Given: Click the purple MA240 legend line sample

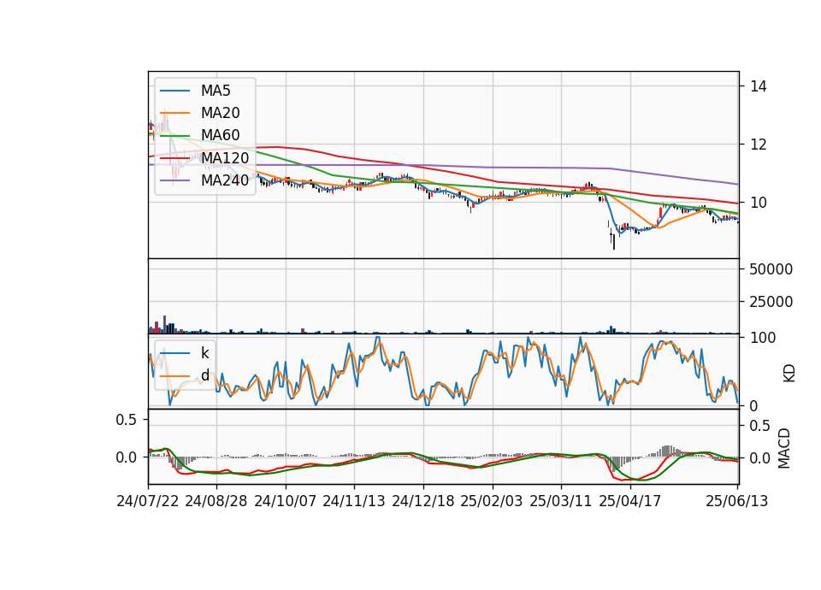Looking at the screenshot, I should (174, 180).
